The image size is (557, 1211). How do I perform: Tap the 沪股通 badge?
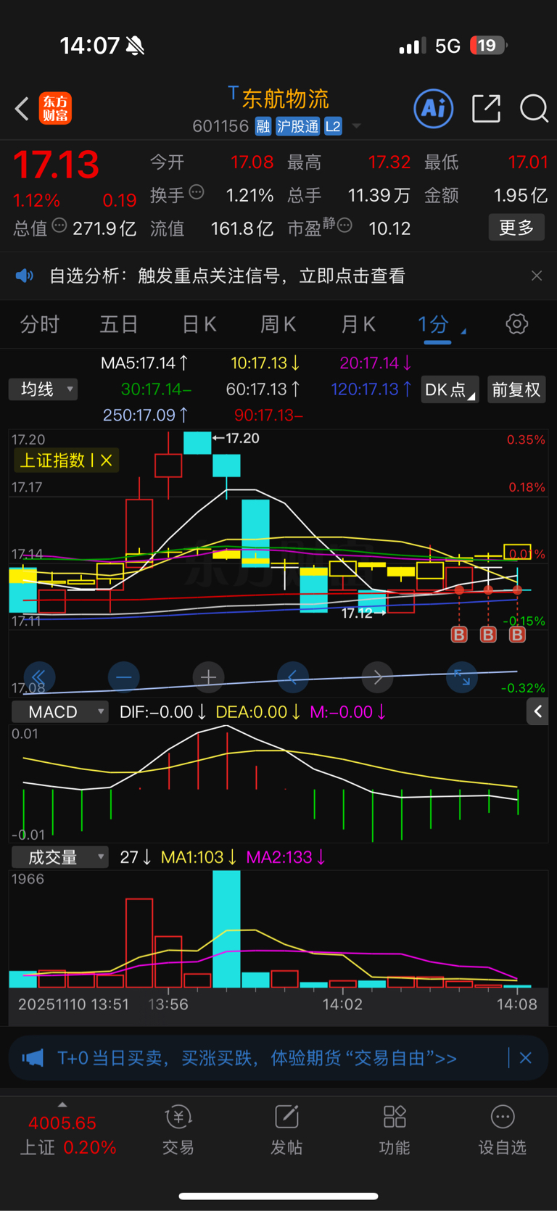(x=297, y=126)
